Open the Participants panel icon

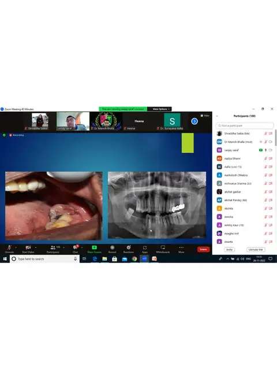point(53,249)
